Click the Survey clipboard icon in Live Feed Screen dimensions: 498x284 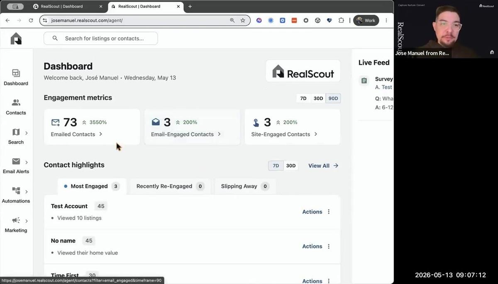tap(364, 81)
